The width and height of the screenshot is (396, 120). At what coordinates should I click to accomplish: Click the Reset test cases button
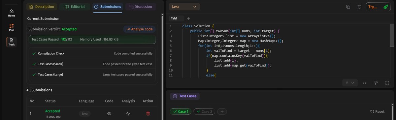[378, 112]
